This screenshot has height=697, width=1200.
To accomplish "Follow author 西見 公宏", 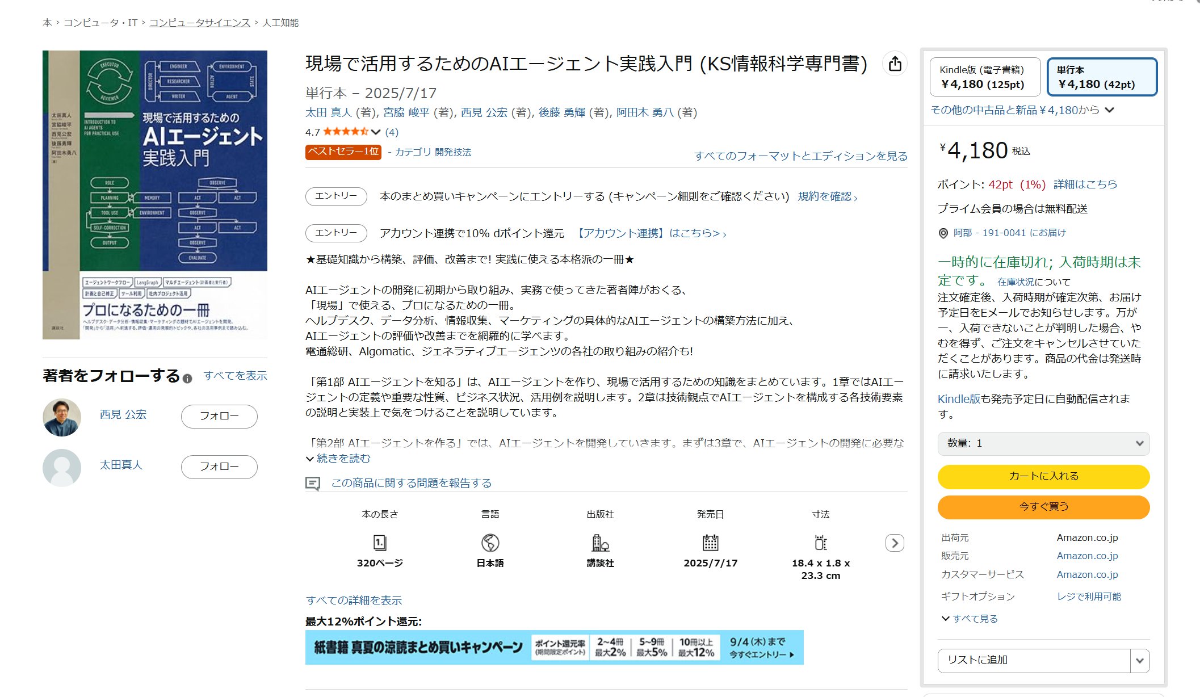I will click(219, 416).
